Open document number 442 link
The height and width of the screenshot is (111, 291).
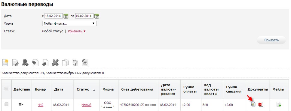[41, 105]
